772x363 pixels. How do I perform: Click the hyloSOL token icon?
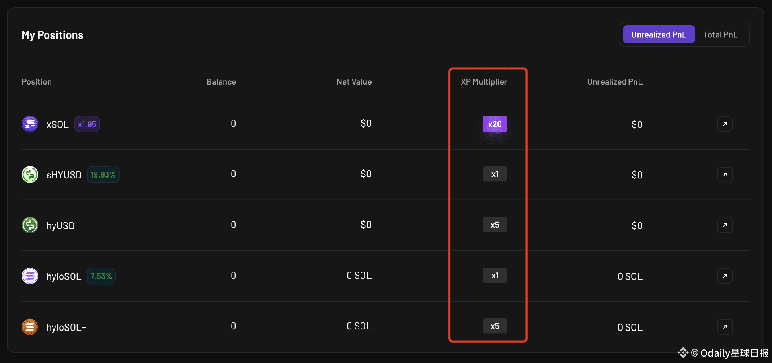tap(30, 276)
